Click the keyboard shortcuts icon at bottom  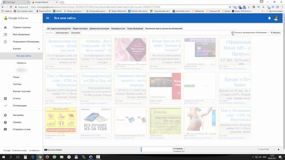click(46, 150)
